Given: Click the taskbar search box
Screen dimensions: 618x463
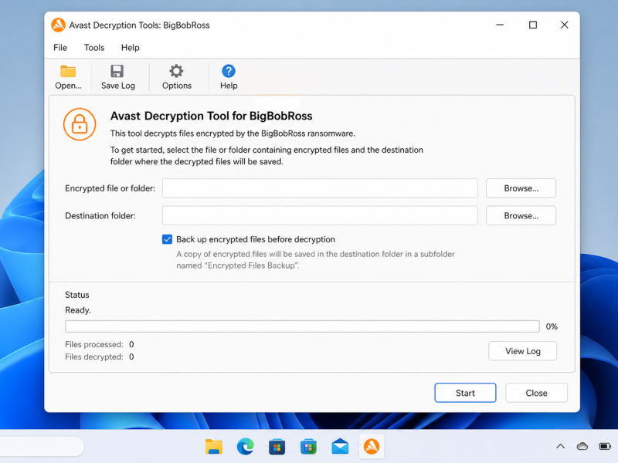Looking at the screenshot, I should pyautogui.click(x=42, y=447).
